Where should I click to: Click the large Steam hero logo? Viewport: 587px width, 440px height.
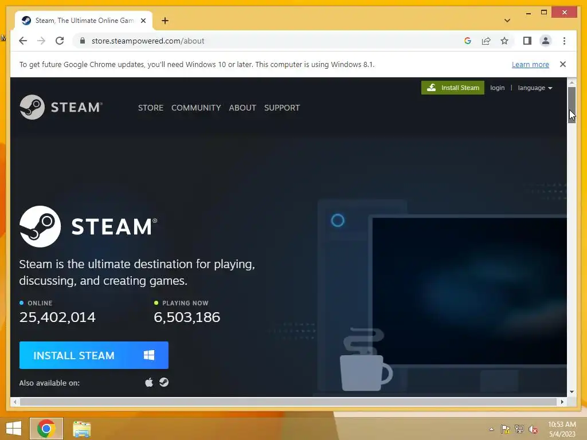click(x=88, y=226)
